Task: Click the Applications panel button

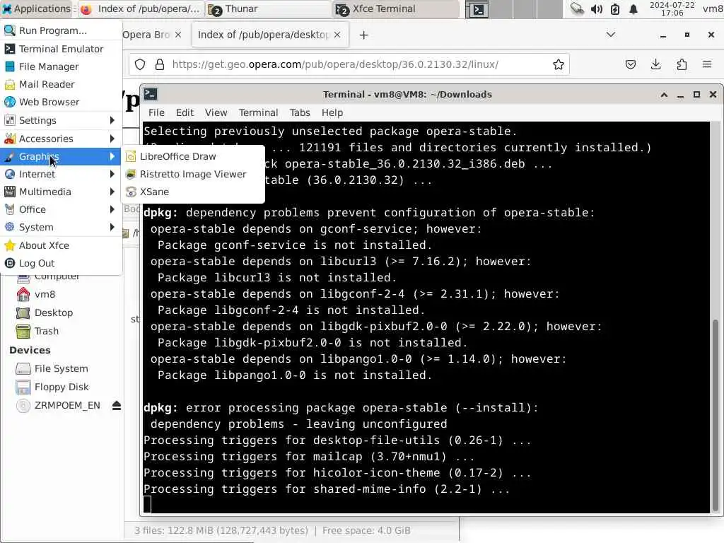Action: point(38,8)
